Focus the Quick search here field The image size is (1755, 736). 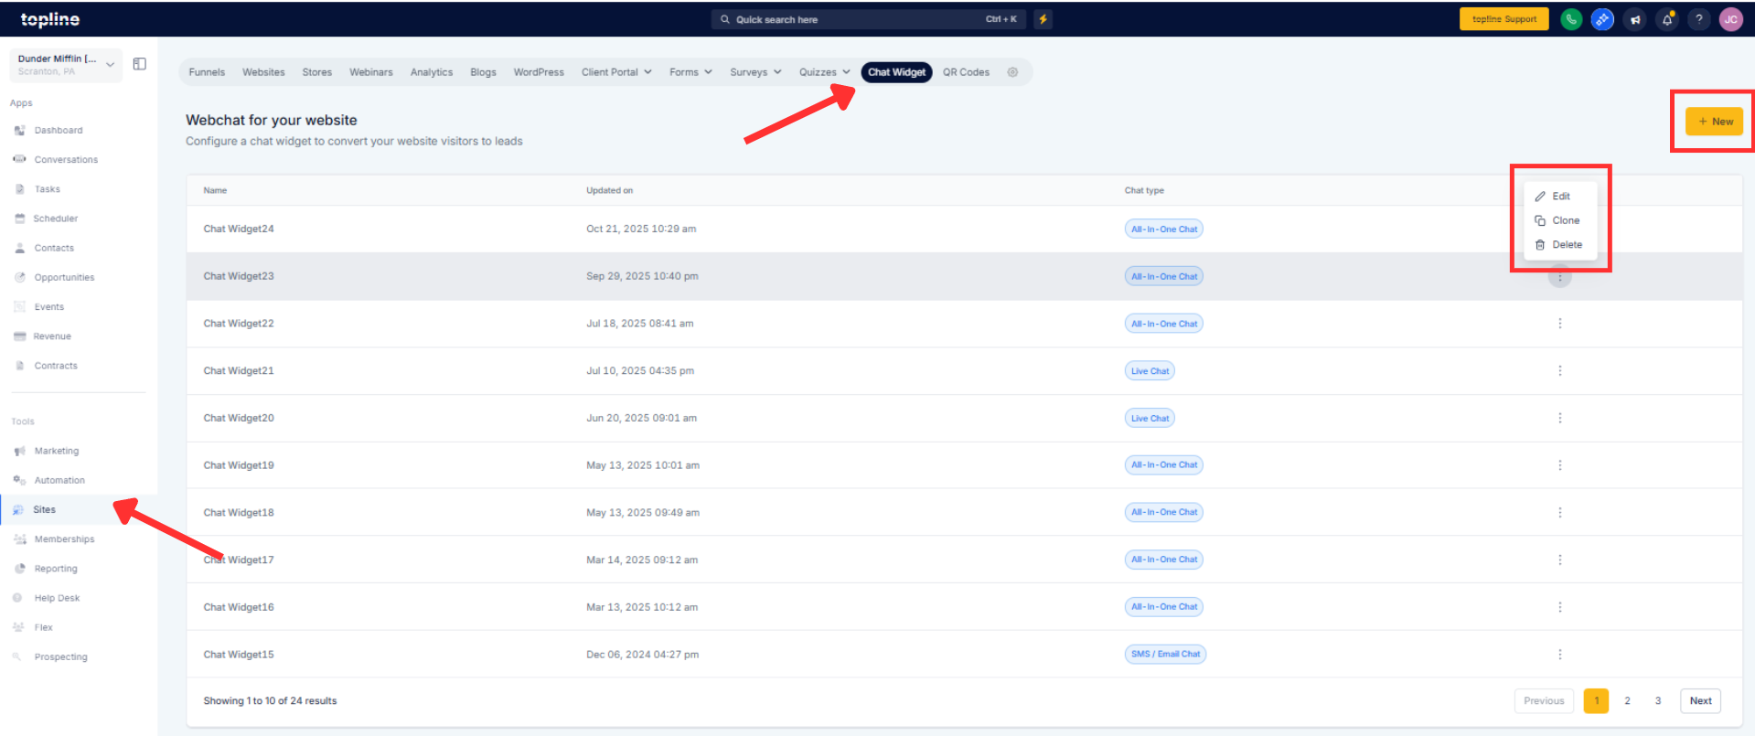[869, 19]
